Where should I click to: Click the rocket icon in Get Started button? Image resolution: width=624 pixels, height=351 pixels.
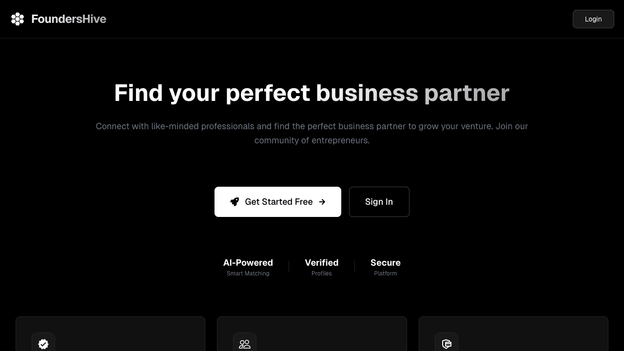click(x=234, y=202)
